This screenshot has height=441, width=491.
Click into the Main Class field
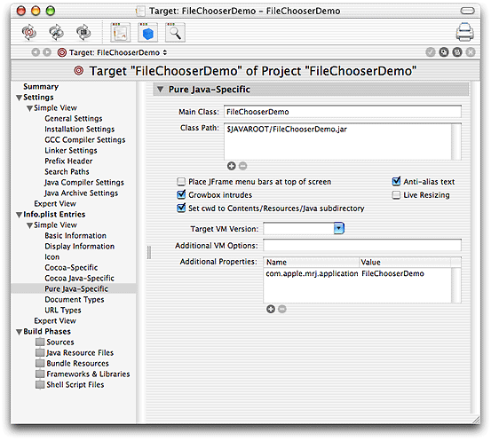coord(343,112)
